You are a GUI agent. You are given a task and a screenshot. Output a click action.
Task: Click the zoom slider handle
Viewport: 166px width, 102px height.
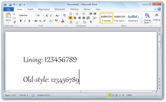[145, 95]
